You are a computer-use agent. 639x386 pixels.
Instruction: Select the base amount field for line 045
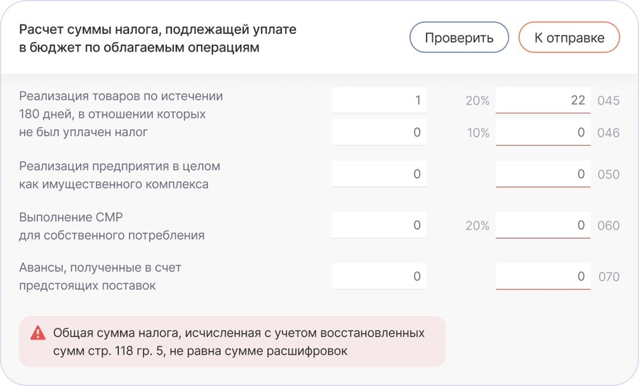379,100
